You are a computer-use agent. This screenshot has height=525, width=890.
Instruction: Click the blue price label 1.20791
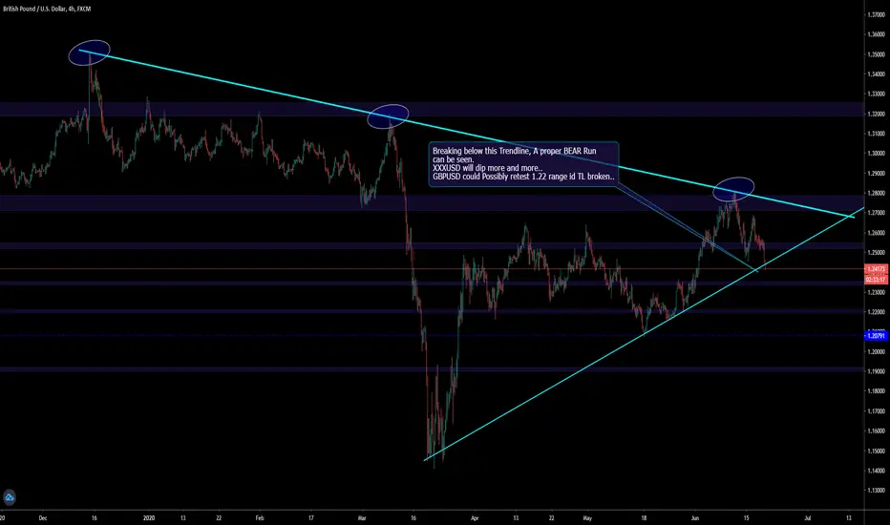[876, 336]
